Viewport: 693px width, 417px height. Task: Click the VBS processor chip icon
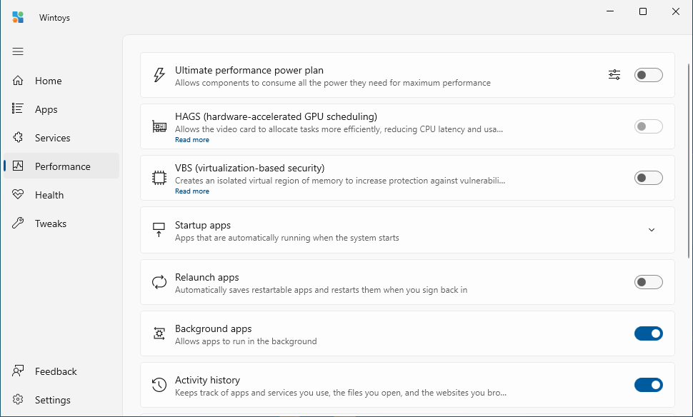[x=159, y=178]
